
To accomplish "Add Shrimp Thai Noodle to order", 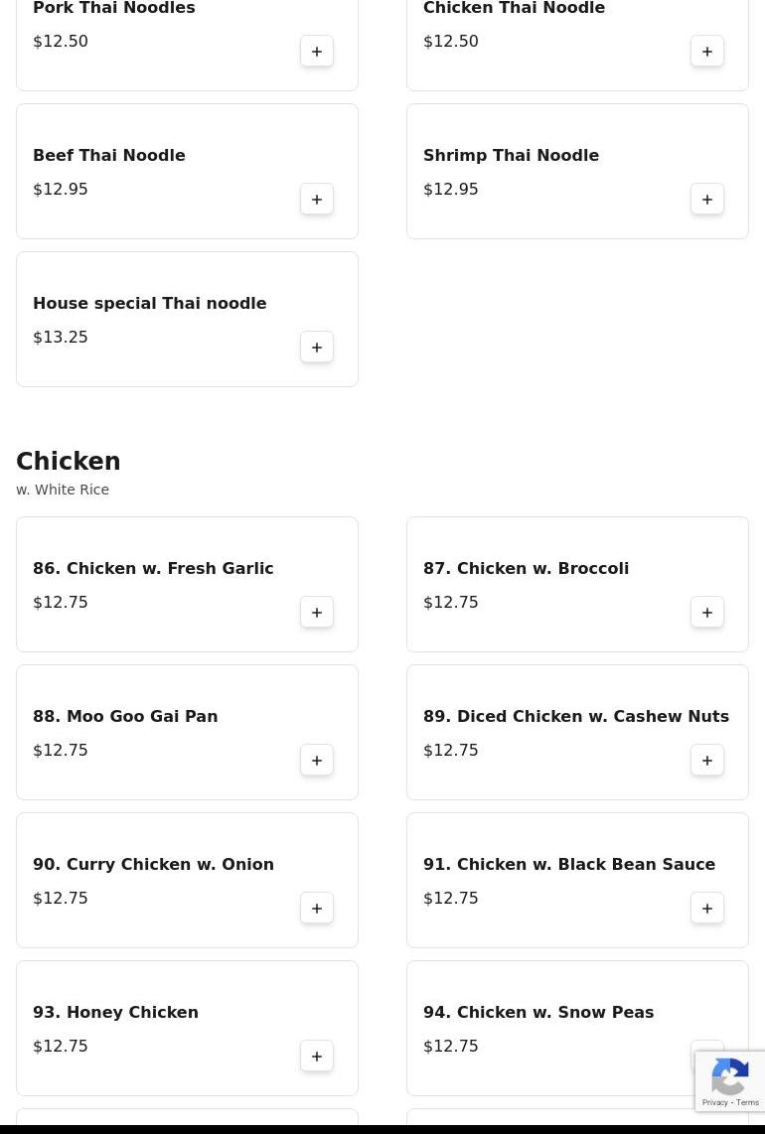I will [707, 199].
